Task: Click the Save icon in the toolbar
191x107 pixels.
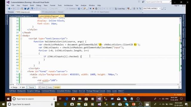Action: (x=25, y=9)
